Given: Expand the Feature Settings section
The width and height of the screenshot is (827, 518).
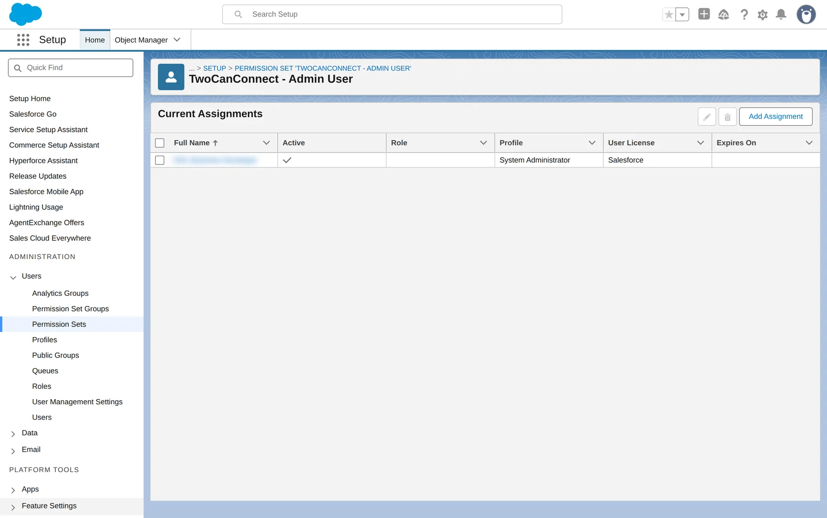Looking at the screenshot, I should click(13, 507).
